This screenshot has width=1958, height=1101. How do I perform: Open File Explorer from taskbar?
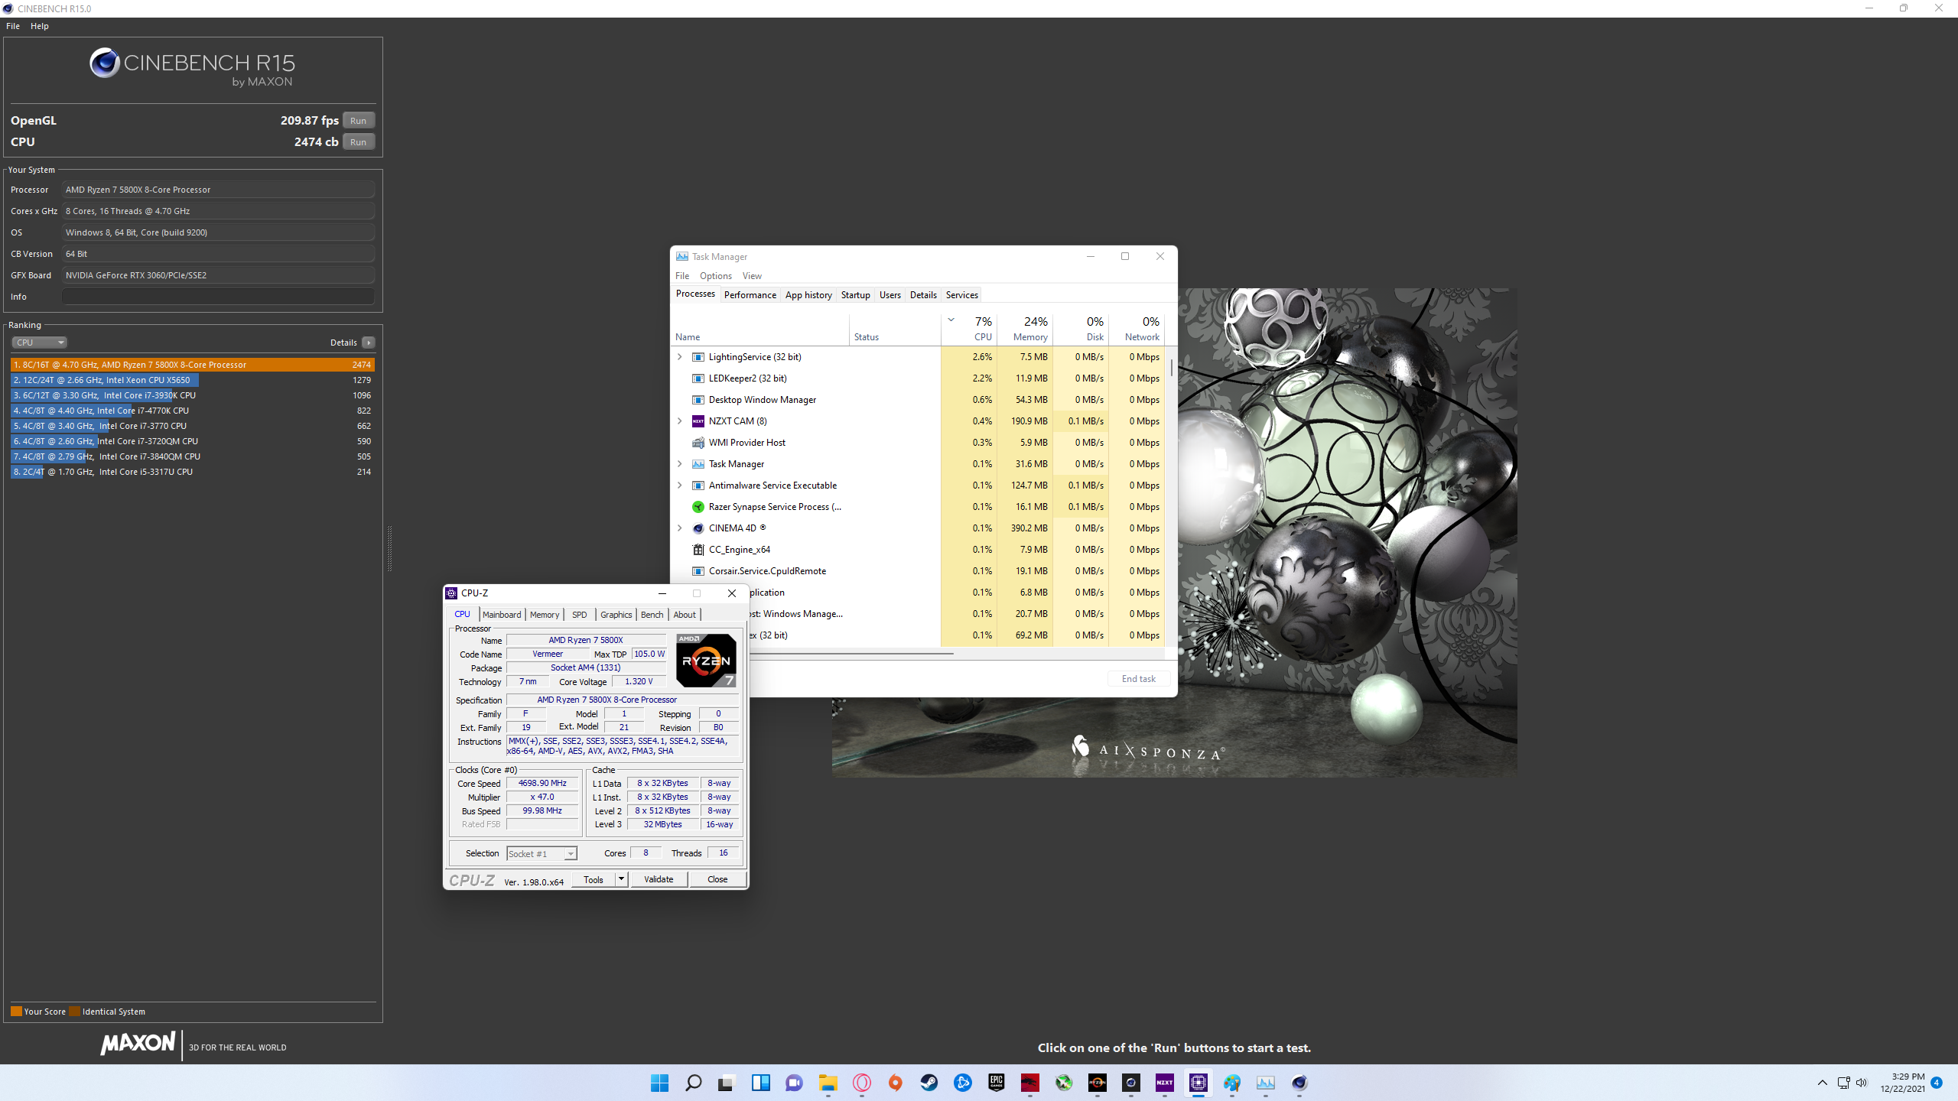pos(828,1083)
